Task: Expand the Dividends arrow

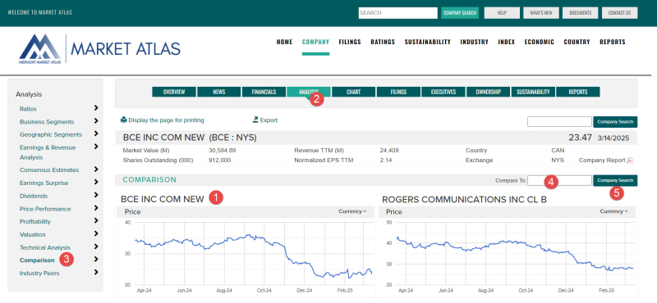Action: tap(96, 195)
